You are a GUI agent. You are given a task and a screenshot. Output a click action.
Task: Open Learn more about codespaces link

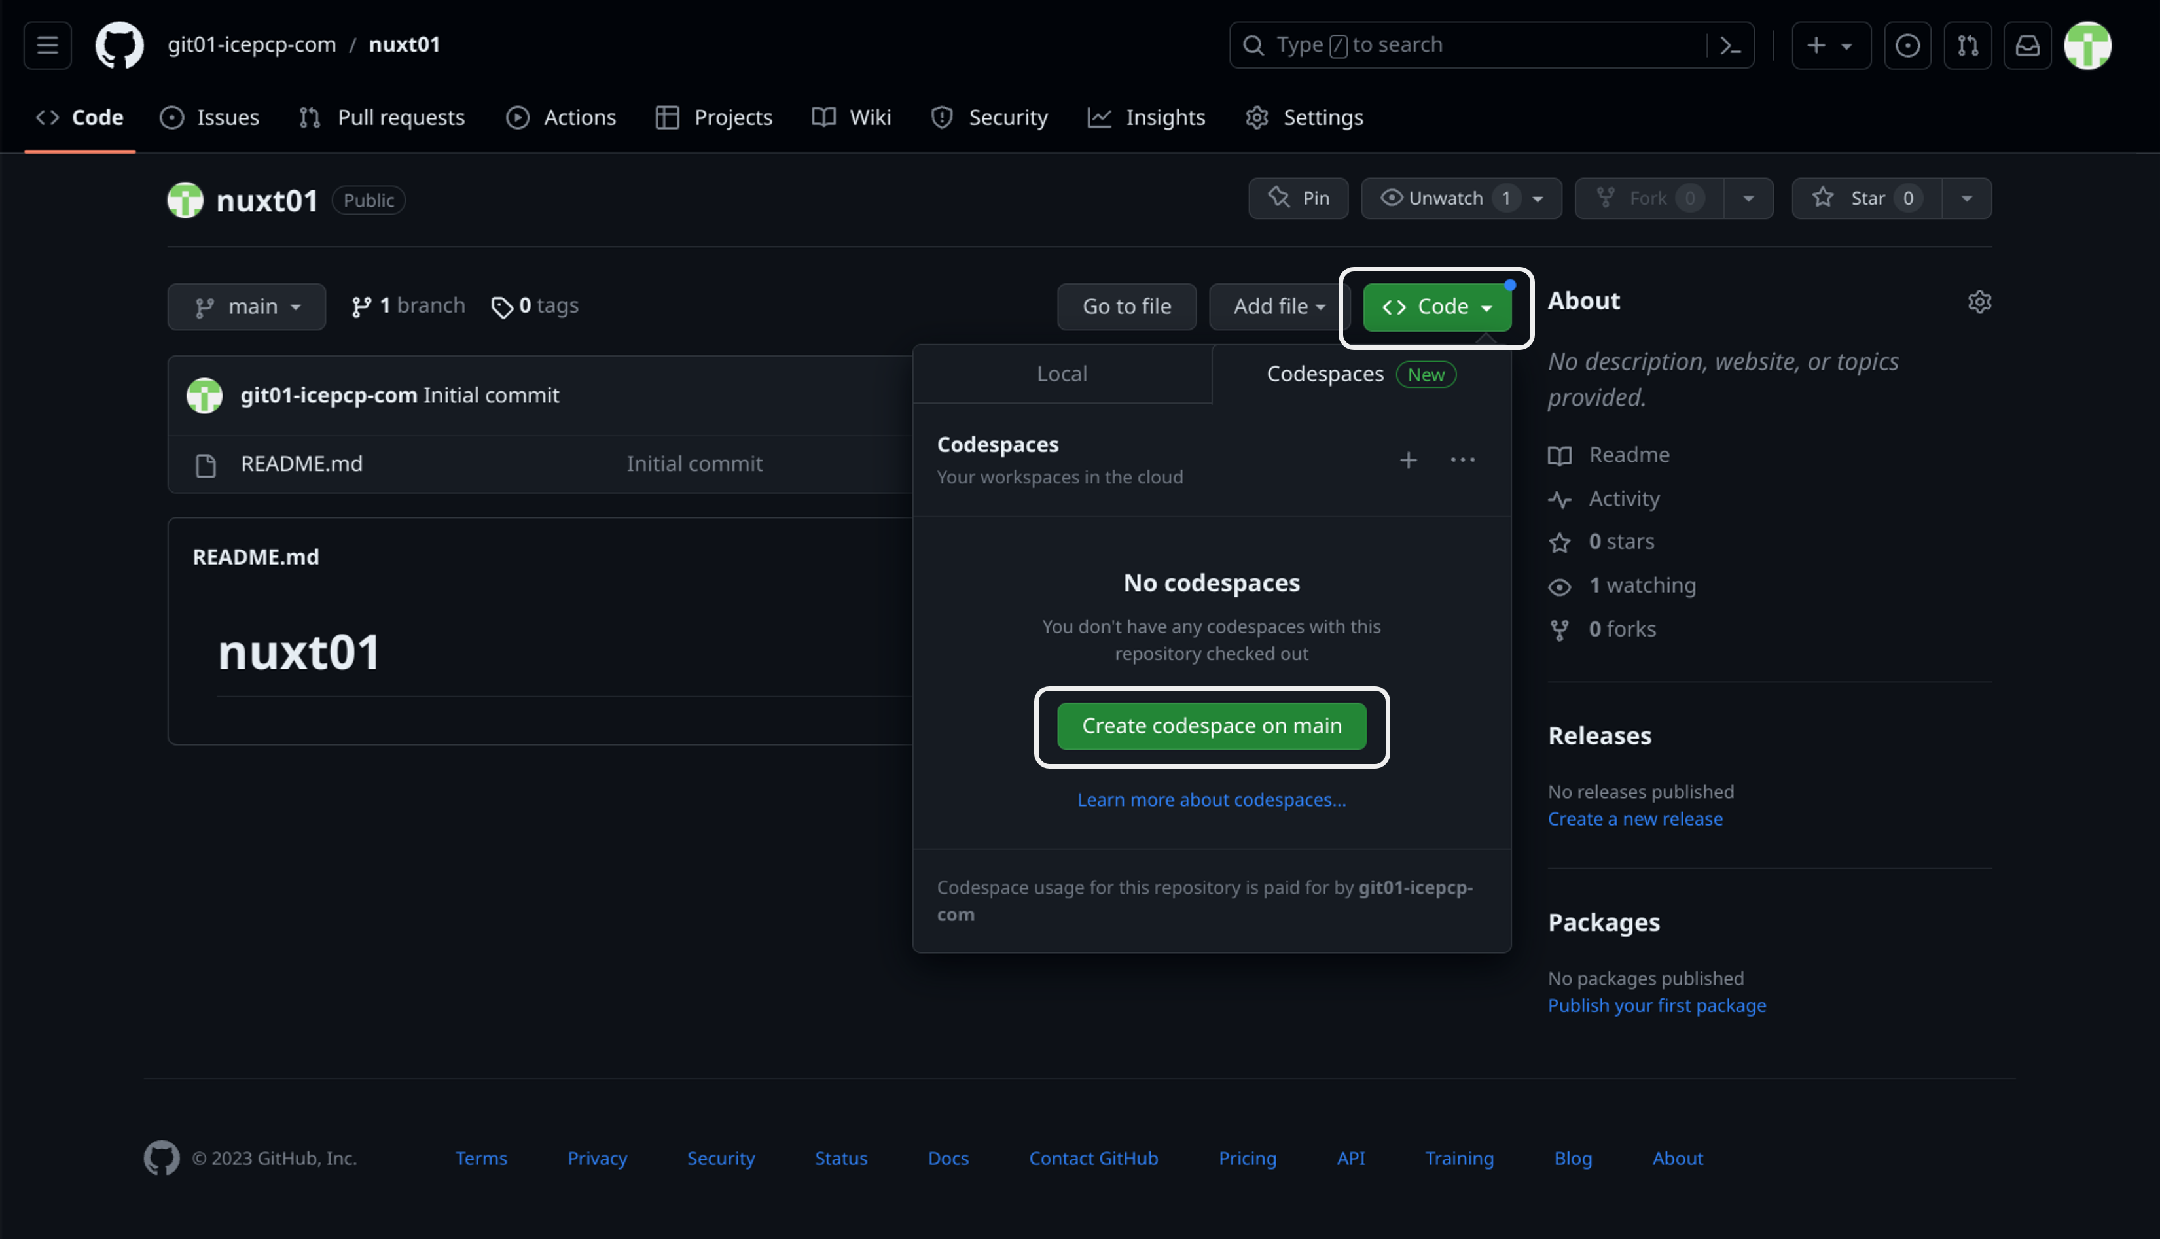1212,800
